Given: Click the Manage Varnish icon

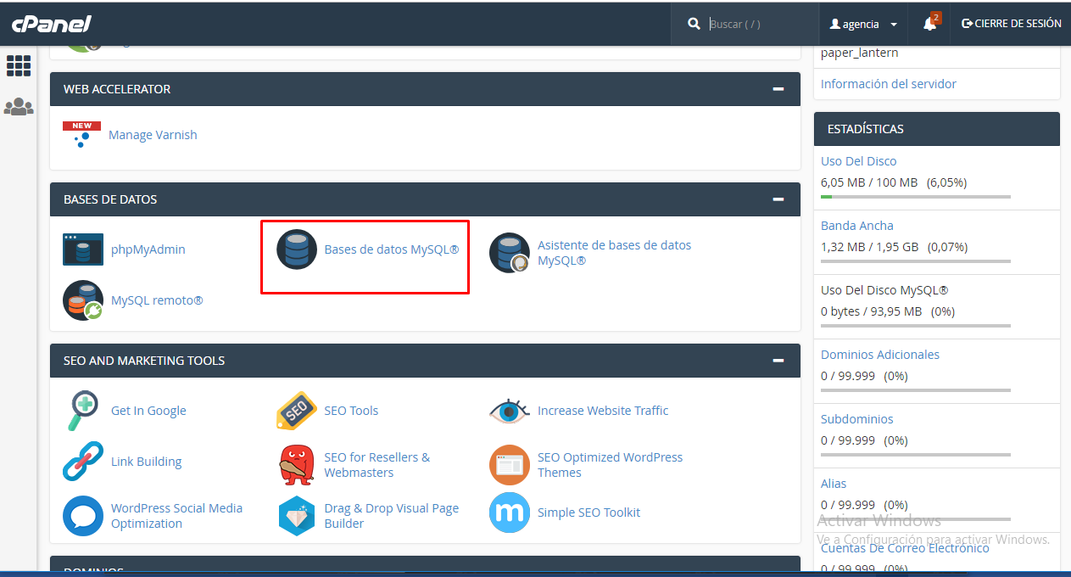Looking at the screenshot, I should coord(81,135).
